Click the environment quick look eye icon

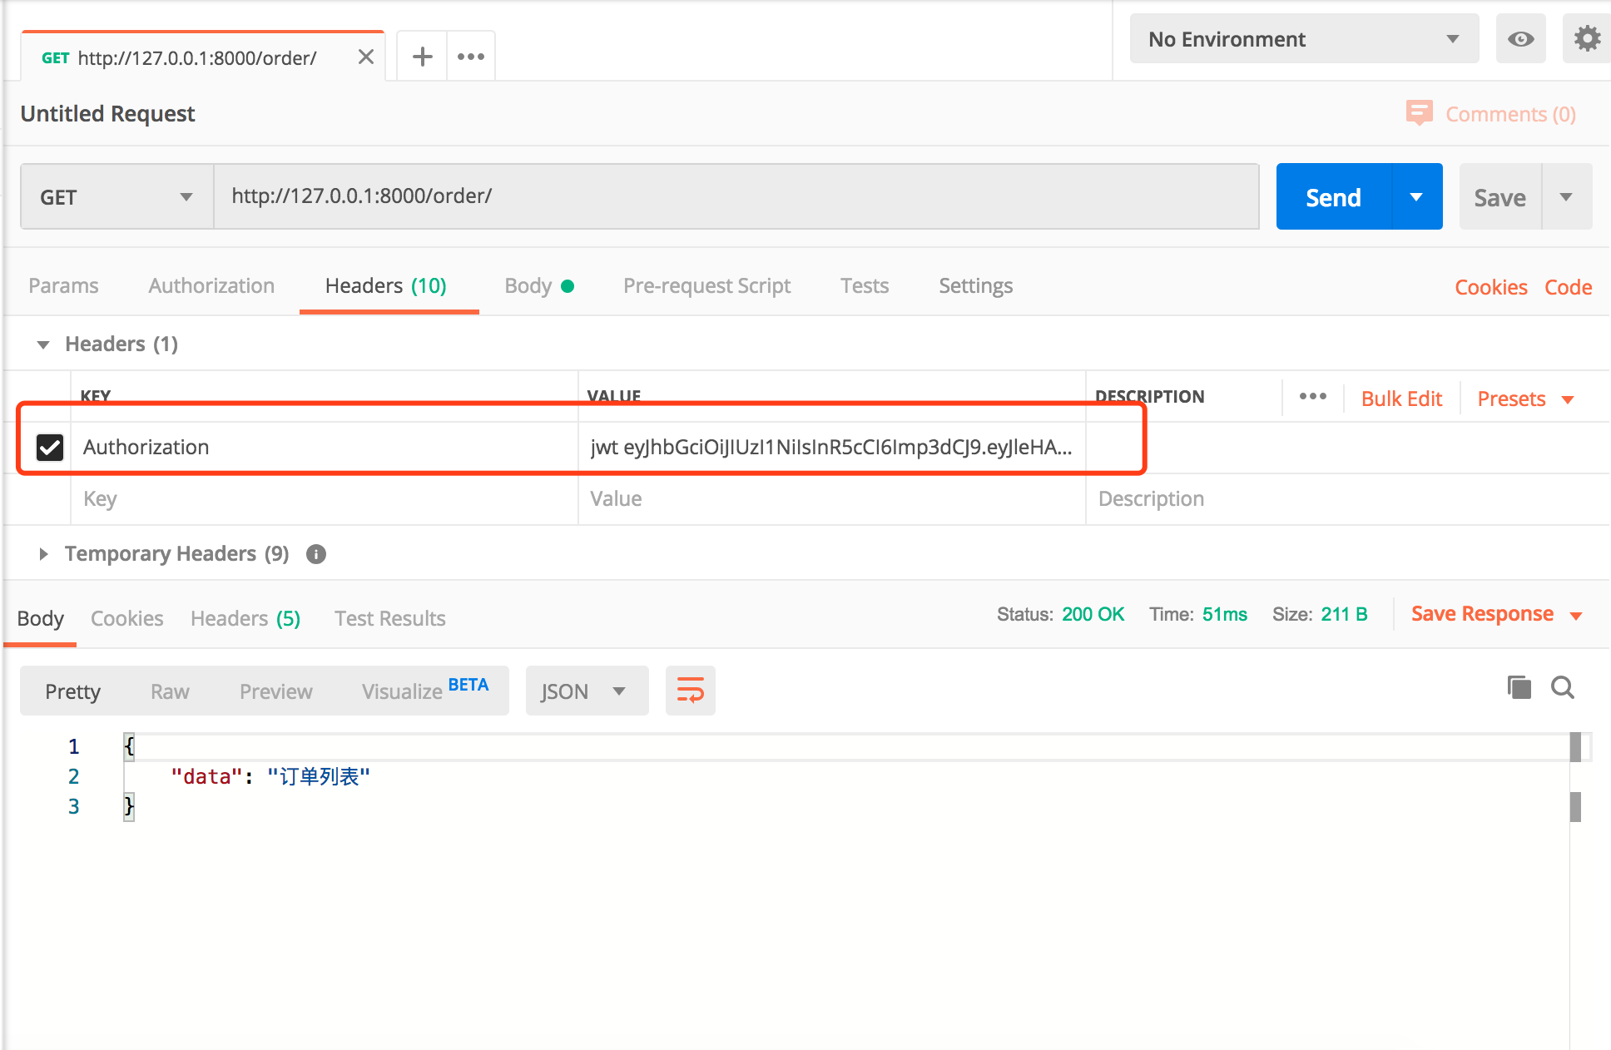[x=1520, y=39]
